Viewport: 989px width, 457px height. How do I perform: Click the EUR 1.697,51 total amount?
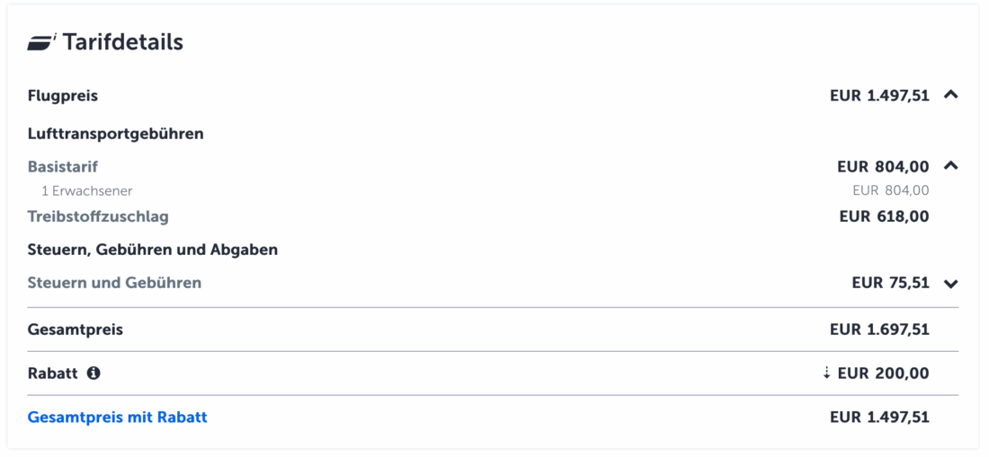pos(879,330)
